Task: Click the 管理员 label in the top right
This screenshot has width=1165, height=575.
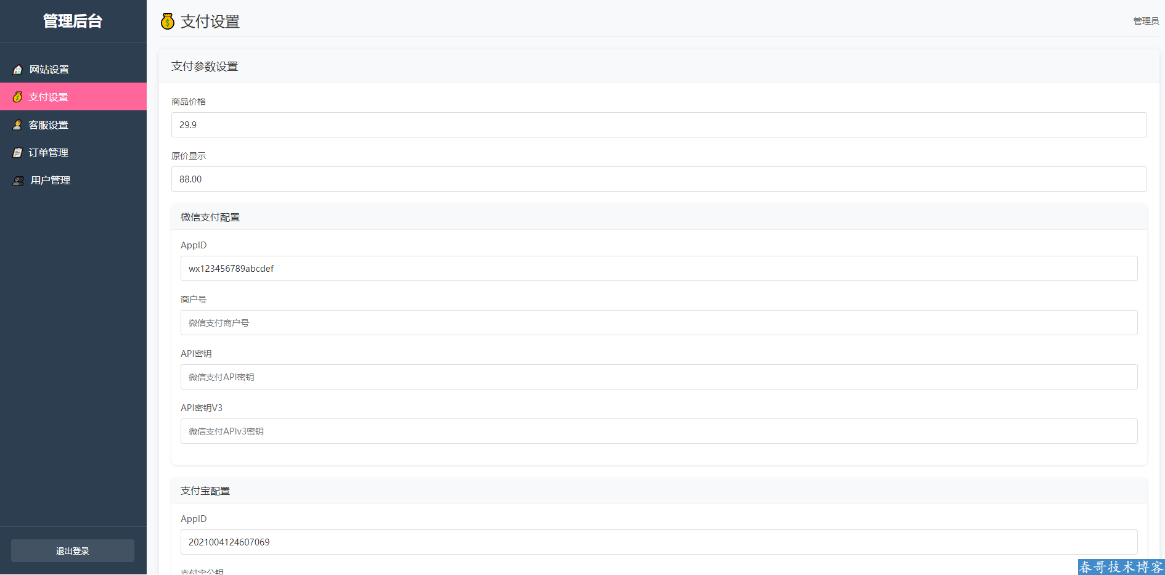Action: [1146, 21]
